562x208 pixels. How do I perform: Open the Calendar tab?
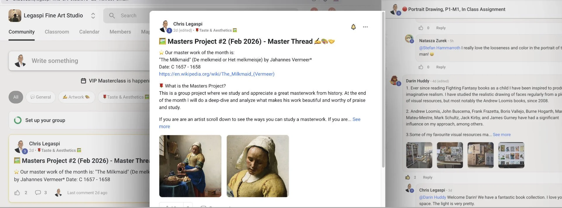pos(89,32)
